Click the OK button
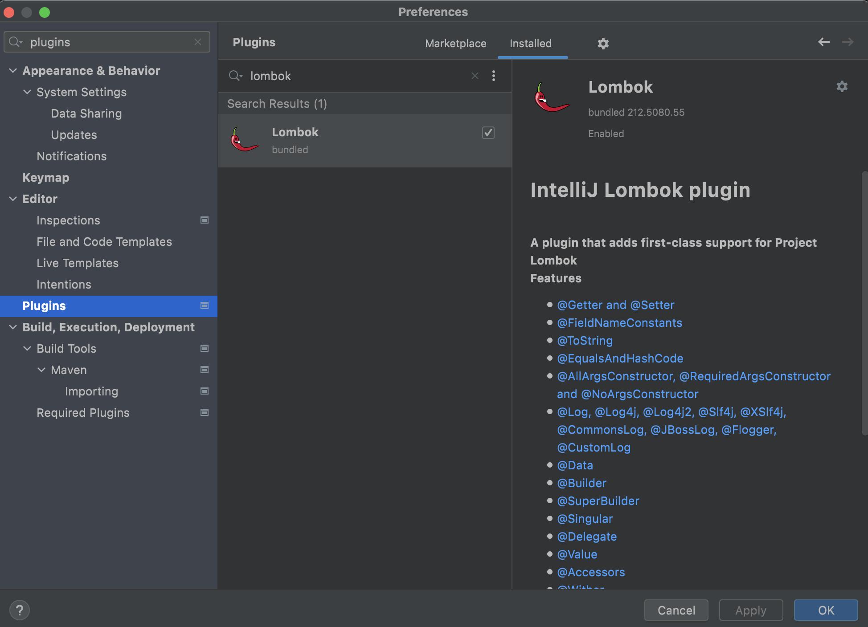Viewport: 868px width, 627px height. pos(826,610)
